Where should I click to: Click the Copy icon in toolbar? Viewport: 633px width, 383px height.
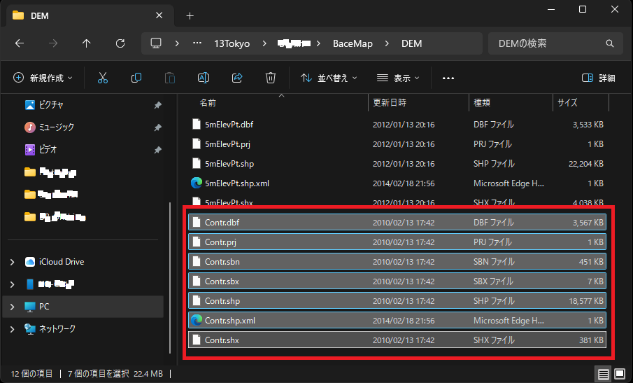(x=136, y=78)
